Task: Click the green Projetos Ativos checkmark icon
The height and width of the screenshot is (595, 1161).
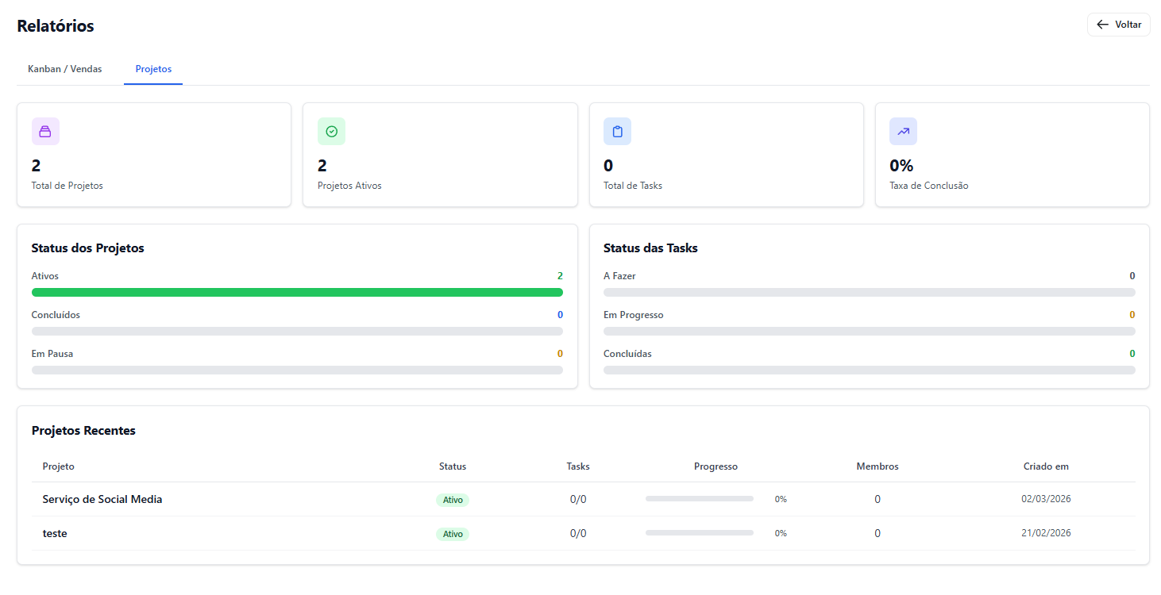Action: point(331,132)
